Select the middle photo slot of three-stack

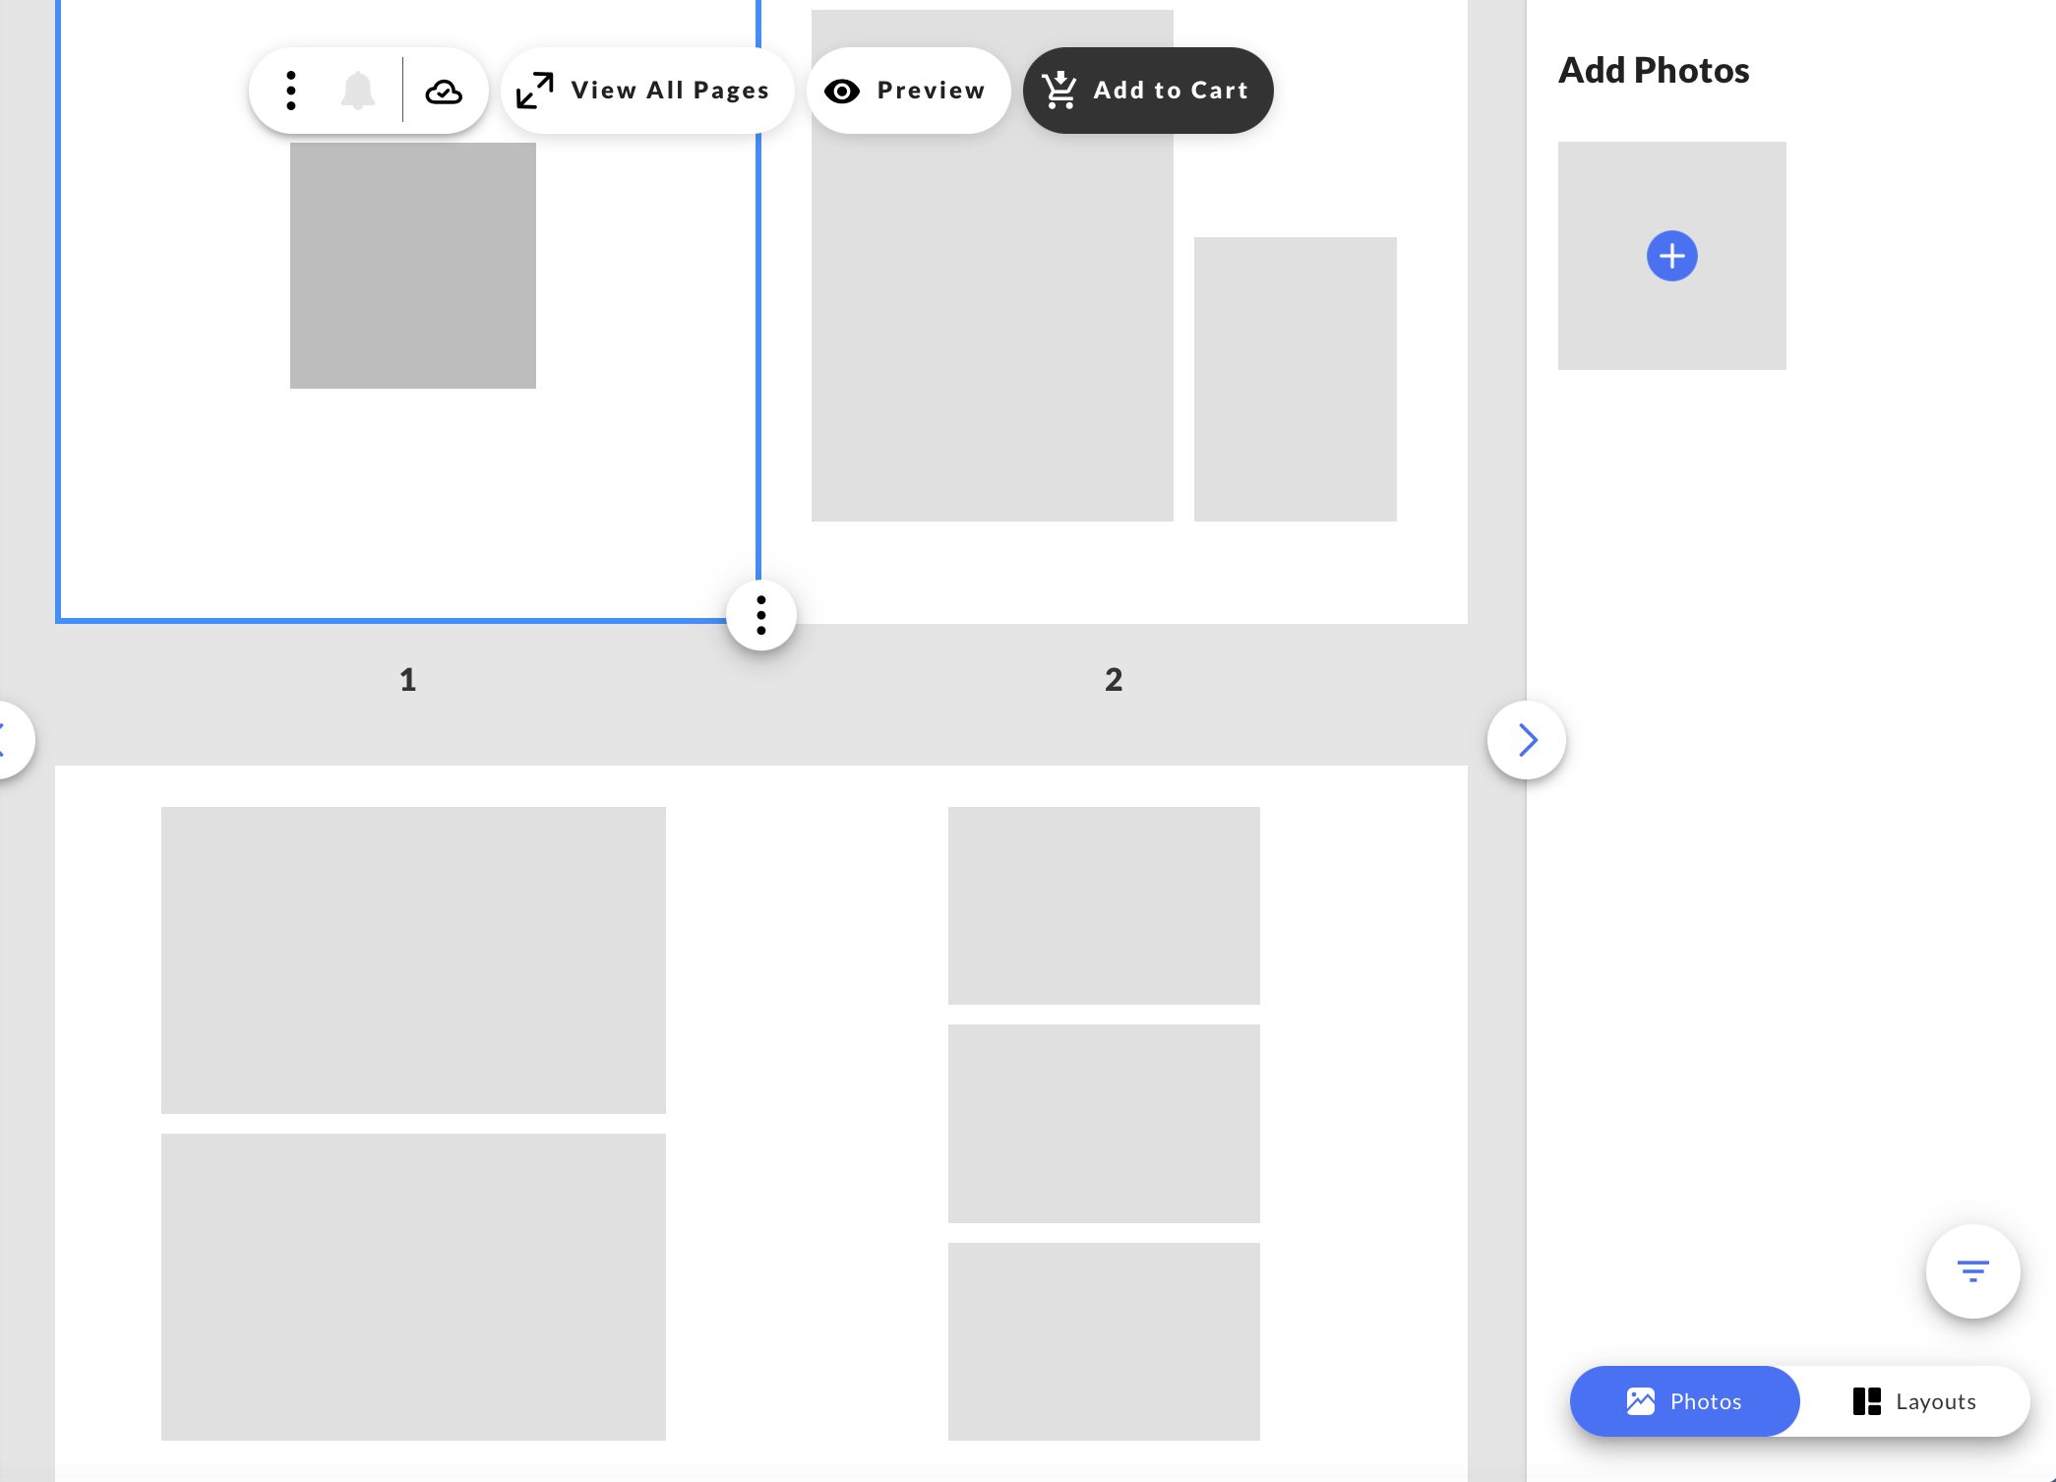point(1104,1123)
